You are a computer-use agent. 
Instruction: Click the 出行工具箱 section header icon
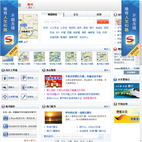[3, 70]
